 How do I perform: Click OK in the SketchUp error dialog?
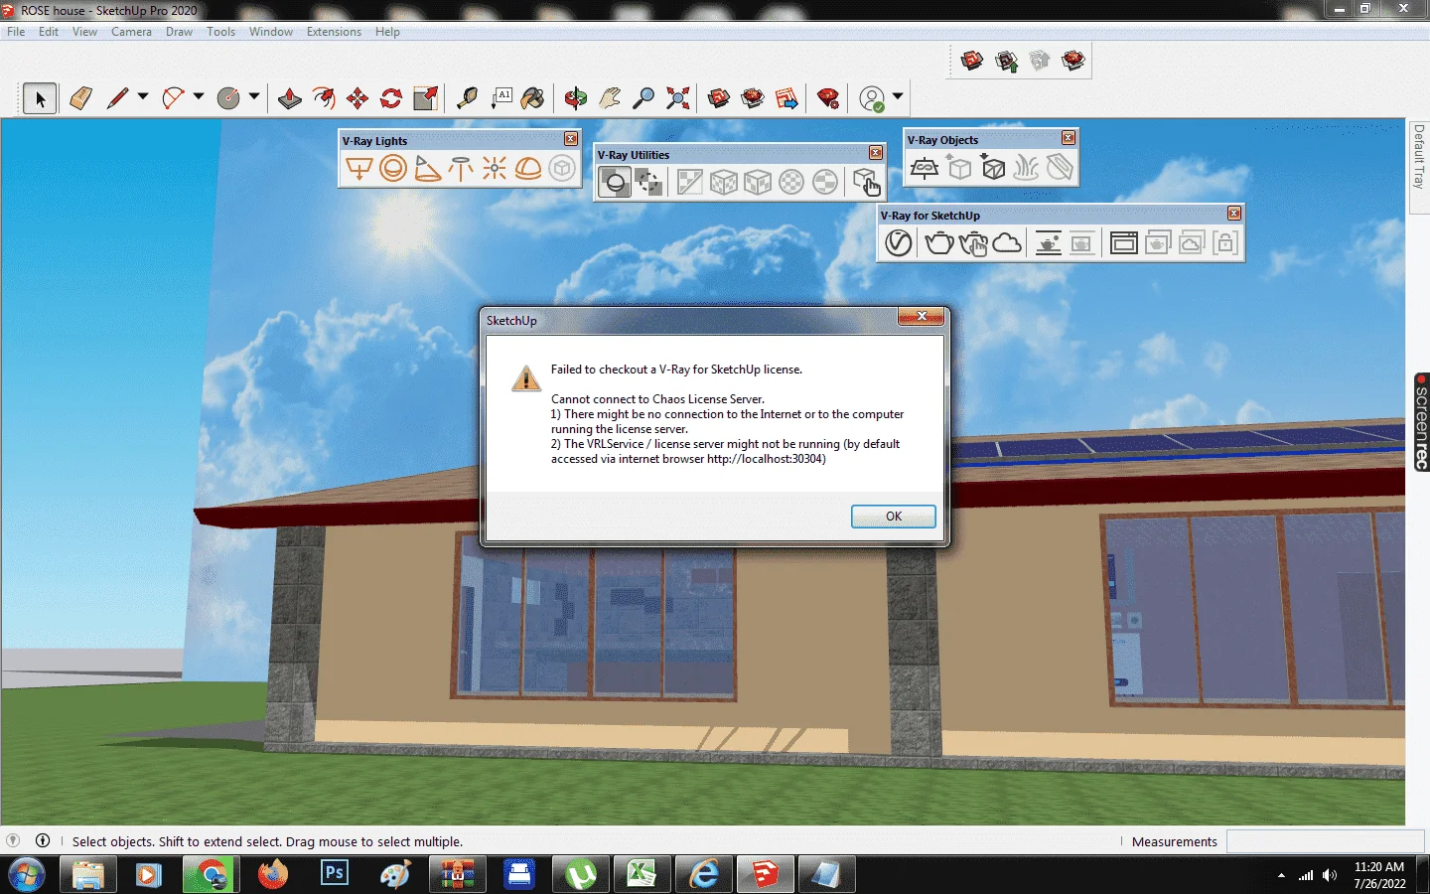coord(893,517)
